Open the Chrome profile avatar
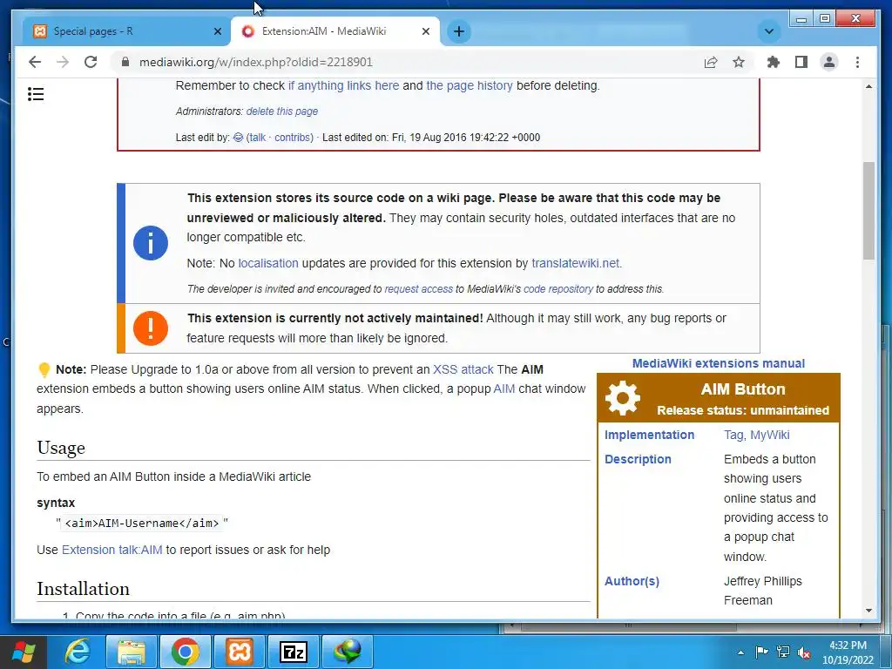This screenshot has width=892, height=669. coord(829,62)
